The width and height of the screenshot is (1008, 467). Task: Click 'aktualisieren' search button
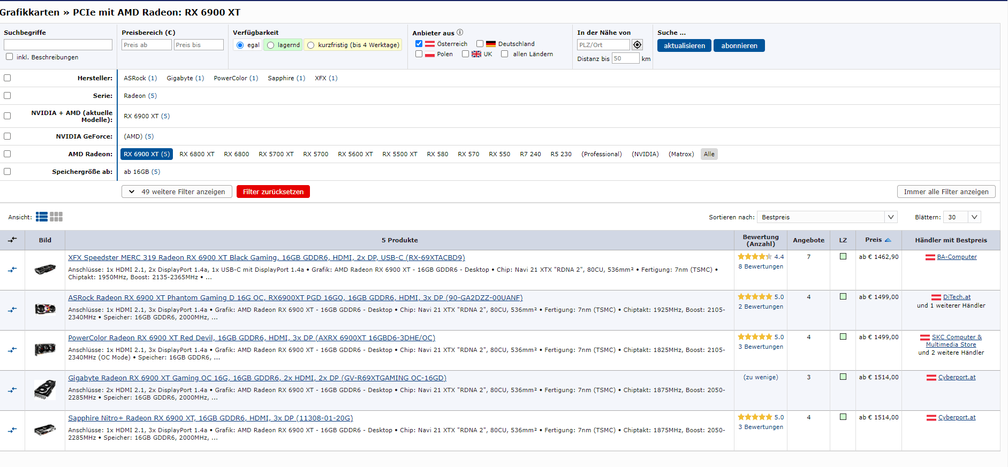pyautogui.click(x=684, y=45)
